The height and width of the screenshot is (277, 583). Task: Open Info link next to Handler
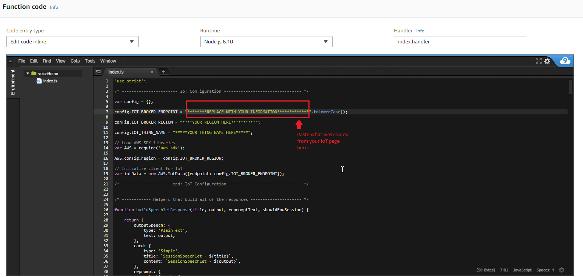(x=420, y=31)
